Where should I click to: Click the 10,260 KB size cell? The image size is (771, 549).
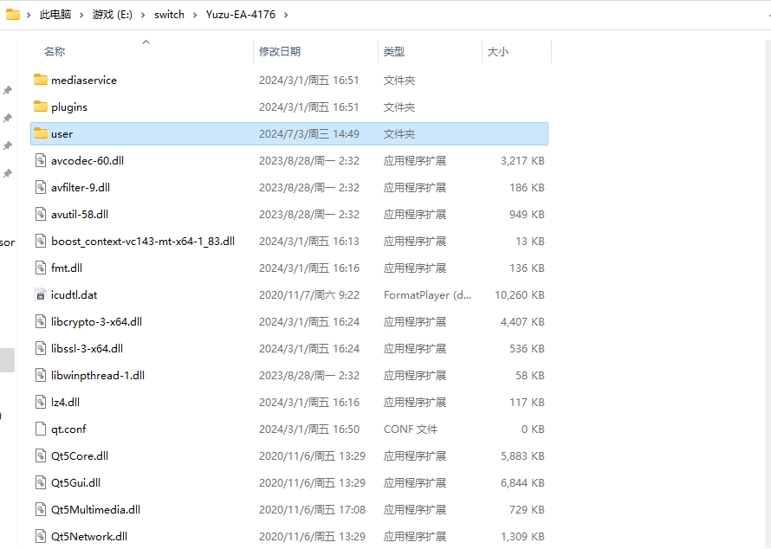[520, 295]
